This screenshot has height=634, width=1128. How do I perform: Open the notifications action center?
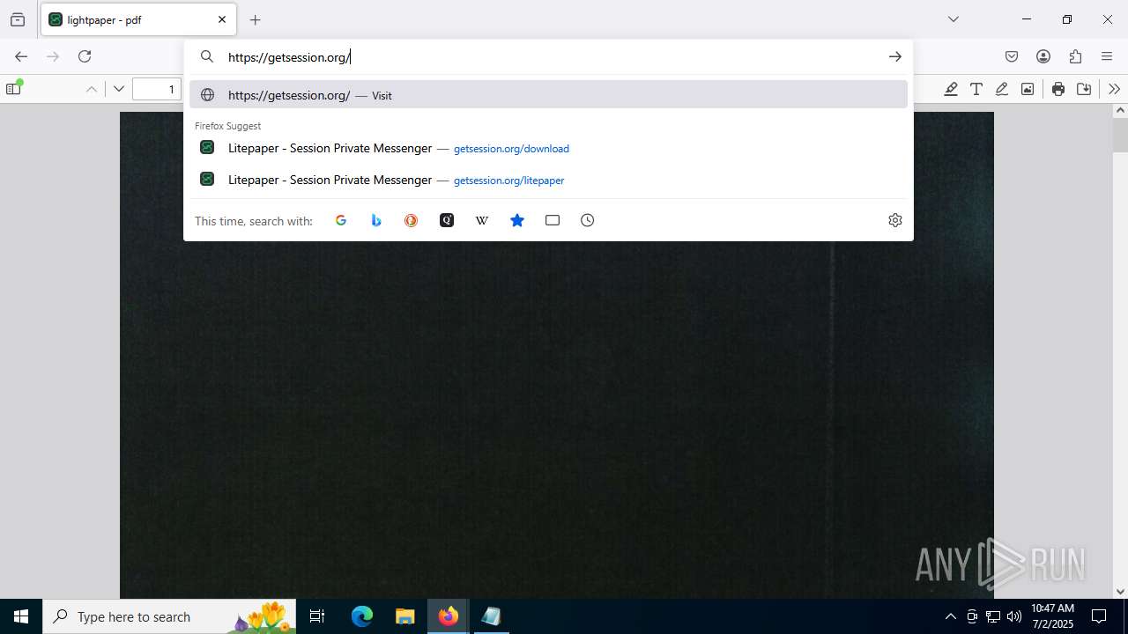click(x=1099, y=616)
